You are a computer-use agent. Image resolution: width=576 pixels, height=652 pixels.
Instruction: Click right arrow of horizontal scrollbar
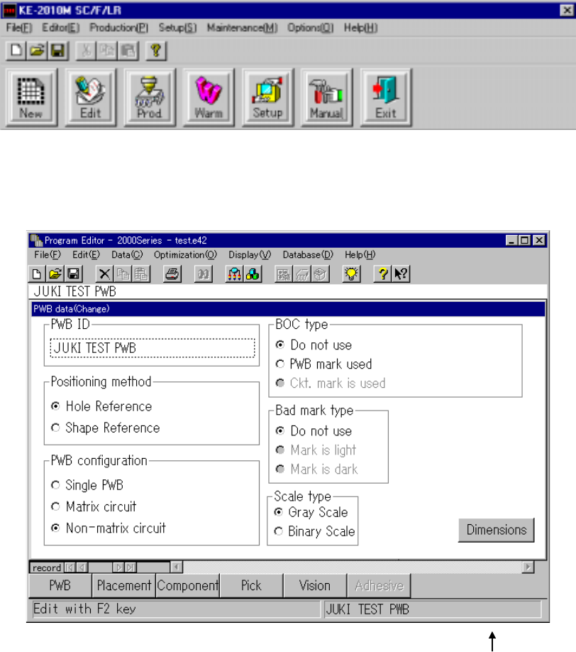pos(528,567)
